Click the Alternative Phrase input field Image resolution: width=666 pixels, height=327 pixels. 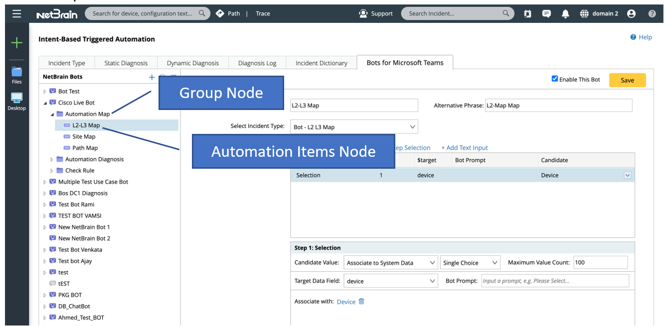[x=558, y=105]
